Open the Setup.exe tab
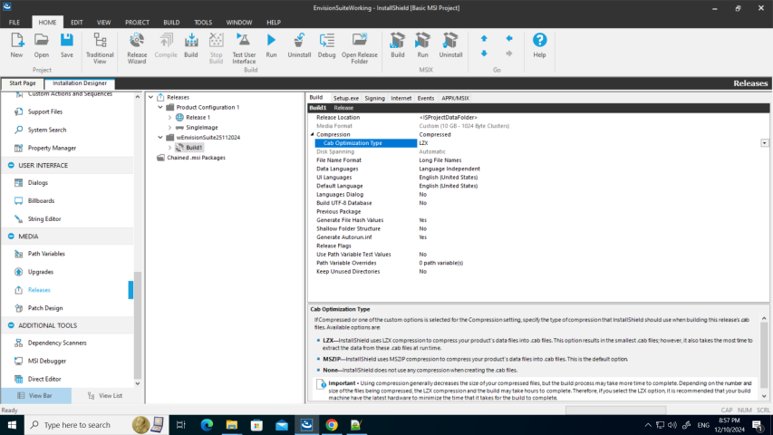The image size is (773, 435). pyautogui.click(x=345, y=98)
